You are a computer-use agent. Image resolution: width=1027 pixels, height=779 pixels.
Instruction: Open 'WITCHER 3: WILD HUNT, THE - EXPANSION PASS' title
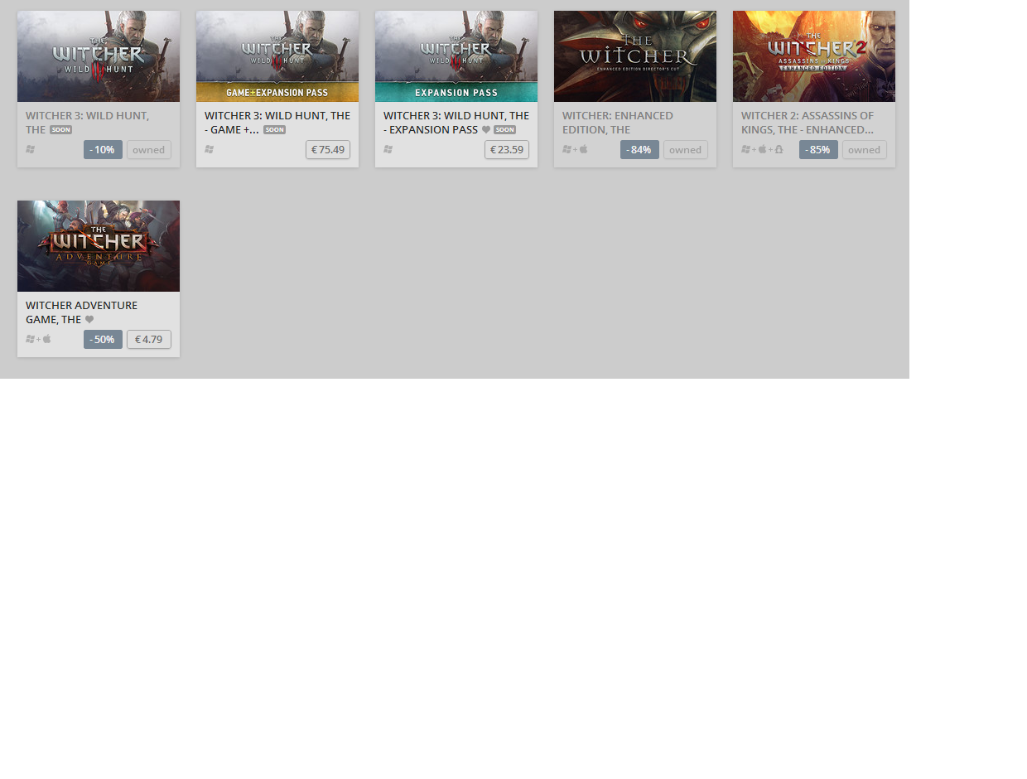click(456, 123)
